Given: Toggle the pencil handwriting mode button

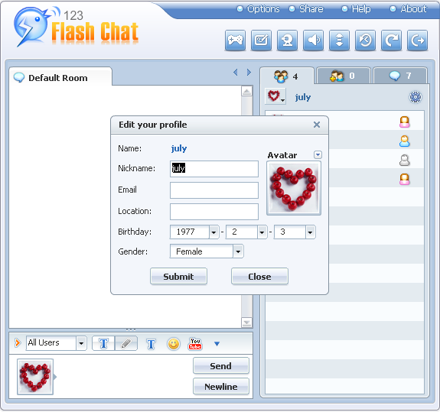Looking at the screenshot, I should click(x=126, y=343).
